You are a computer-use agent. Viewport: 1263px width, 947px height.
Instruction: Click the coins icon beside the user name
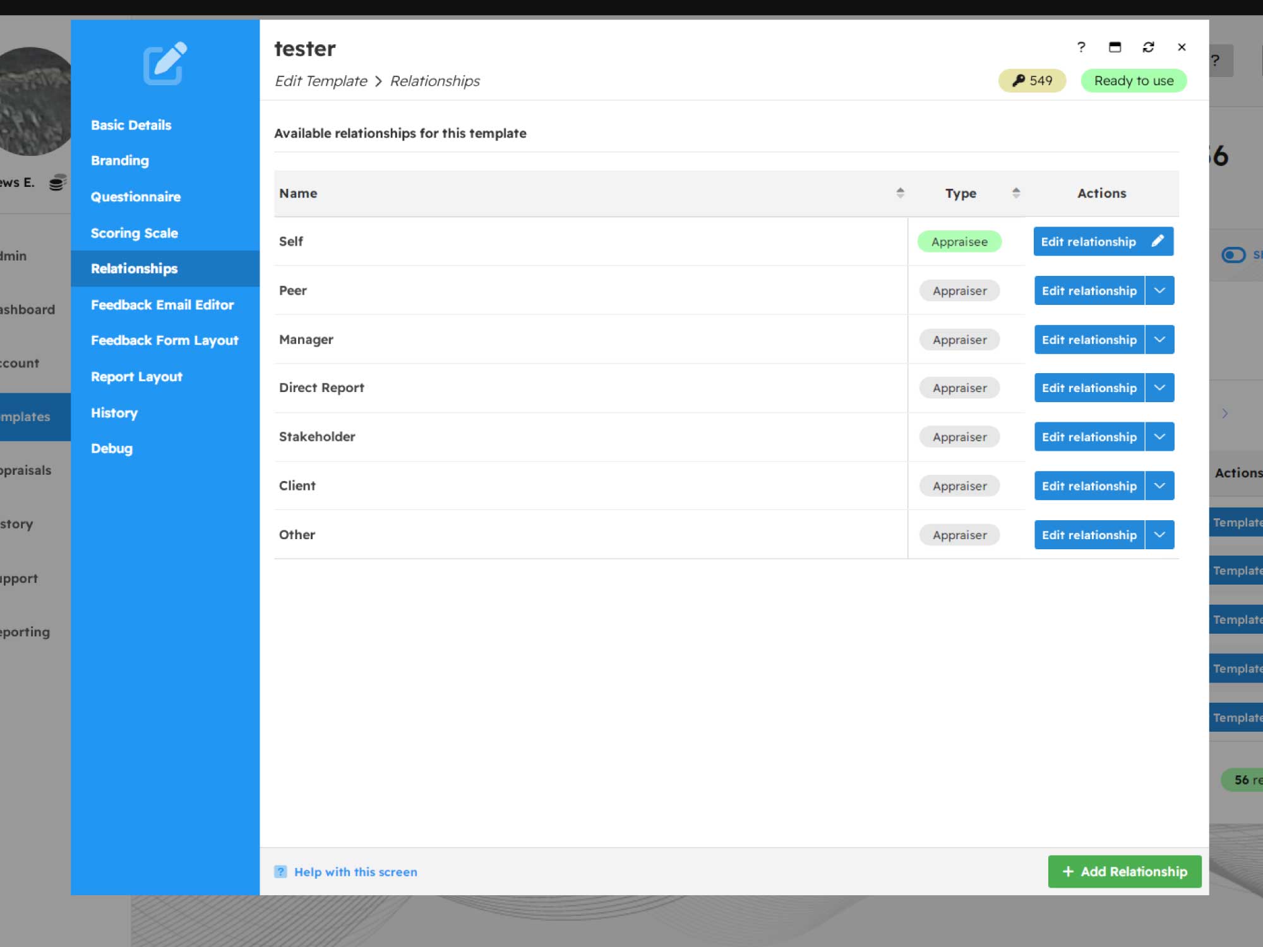tap(57, 183)
